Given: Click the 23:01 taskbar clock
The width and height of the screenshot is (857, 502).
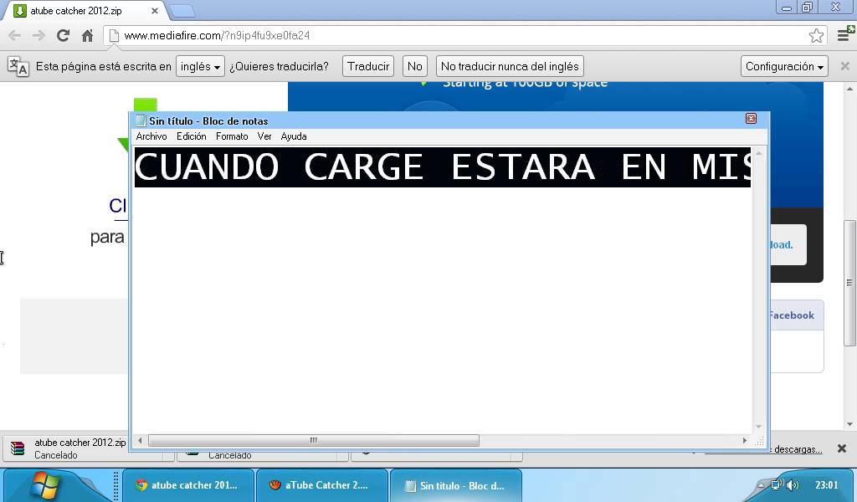Looking at the screenshot, I should 826,485.
